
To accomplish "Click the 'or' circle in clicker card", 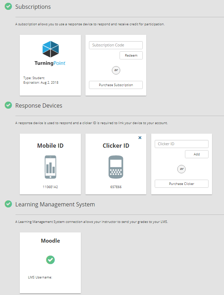I will (181, 169).
